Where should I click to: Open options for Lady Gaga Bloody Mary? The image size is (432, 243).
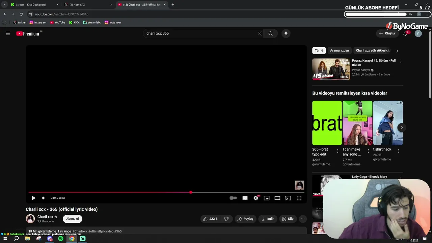(401, 177)
